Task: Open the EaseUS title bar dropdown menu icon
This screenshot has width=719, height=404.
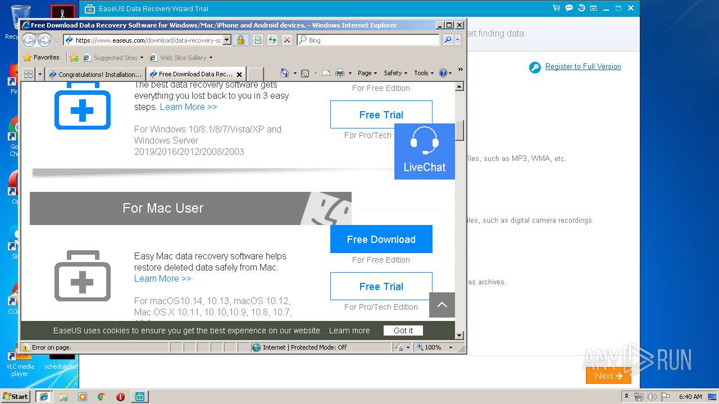Action: pos(594,8)
